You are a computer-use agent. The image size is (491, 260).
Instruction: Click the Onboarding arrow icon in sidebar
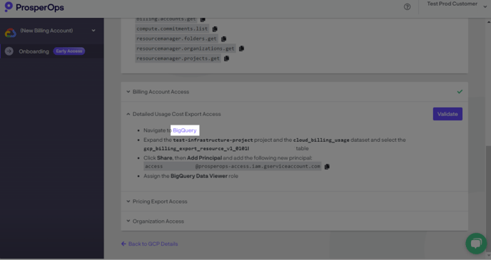pos(9,51)
